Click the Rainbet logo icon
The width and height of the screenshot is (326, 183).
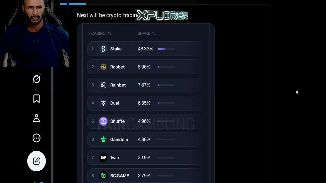tap(103, 85)
